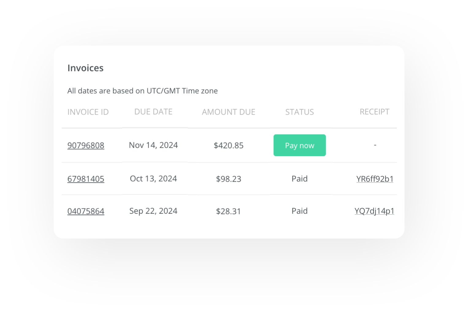Select the Nov 14, 2024 due date

tap(153, 145)
